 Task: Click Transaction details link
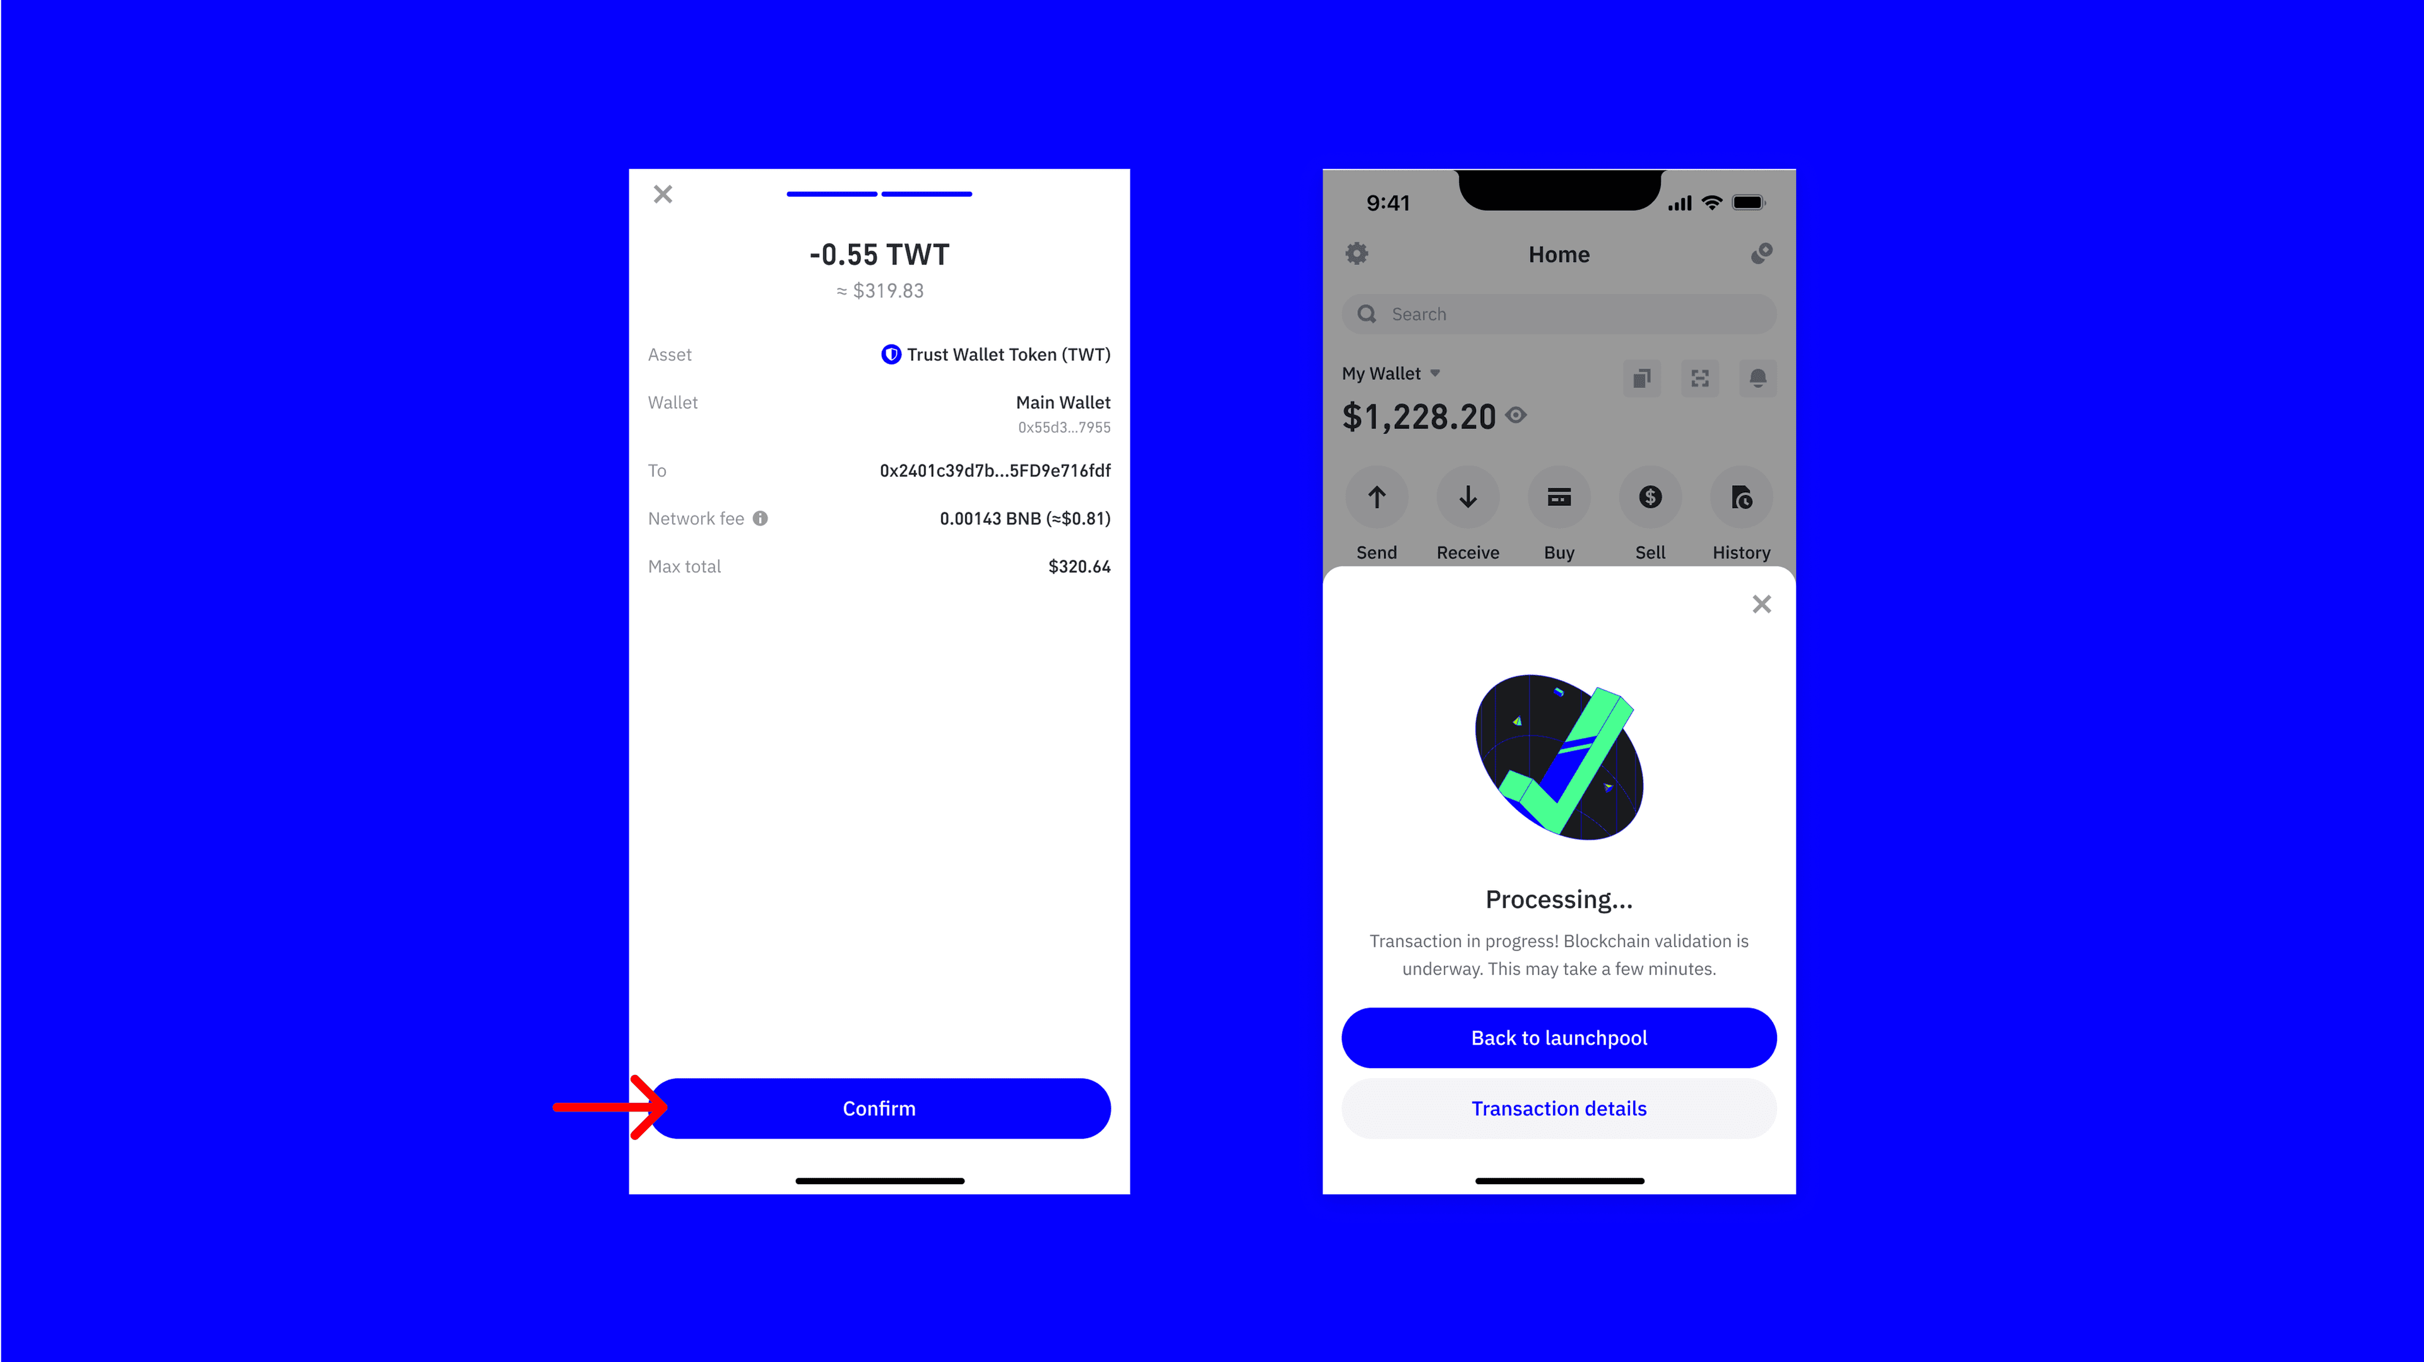(1559, 1108)
